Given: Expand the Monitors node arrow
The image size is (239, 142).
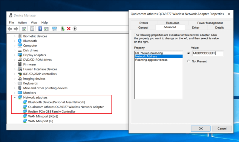Looking at the screenshot, I should (x=15, y=93).
